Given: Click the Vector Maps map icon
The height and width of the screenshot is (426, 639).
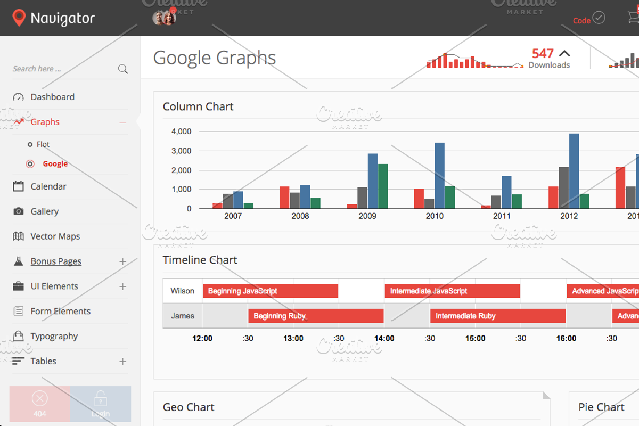Looking at the screenshot, I should pyautogui.click(x=19, y=236).
